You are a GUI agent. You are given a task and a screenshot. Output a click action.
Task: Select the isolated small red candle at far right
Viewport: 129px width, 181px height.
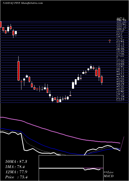(110, 41)
